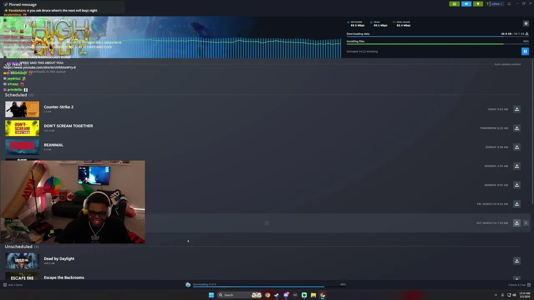Download Counter-Strike 2 now using its row icon
The image size is (534, 300).
(x=516, y=109)
